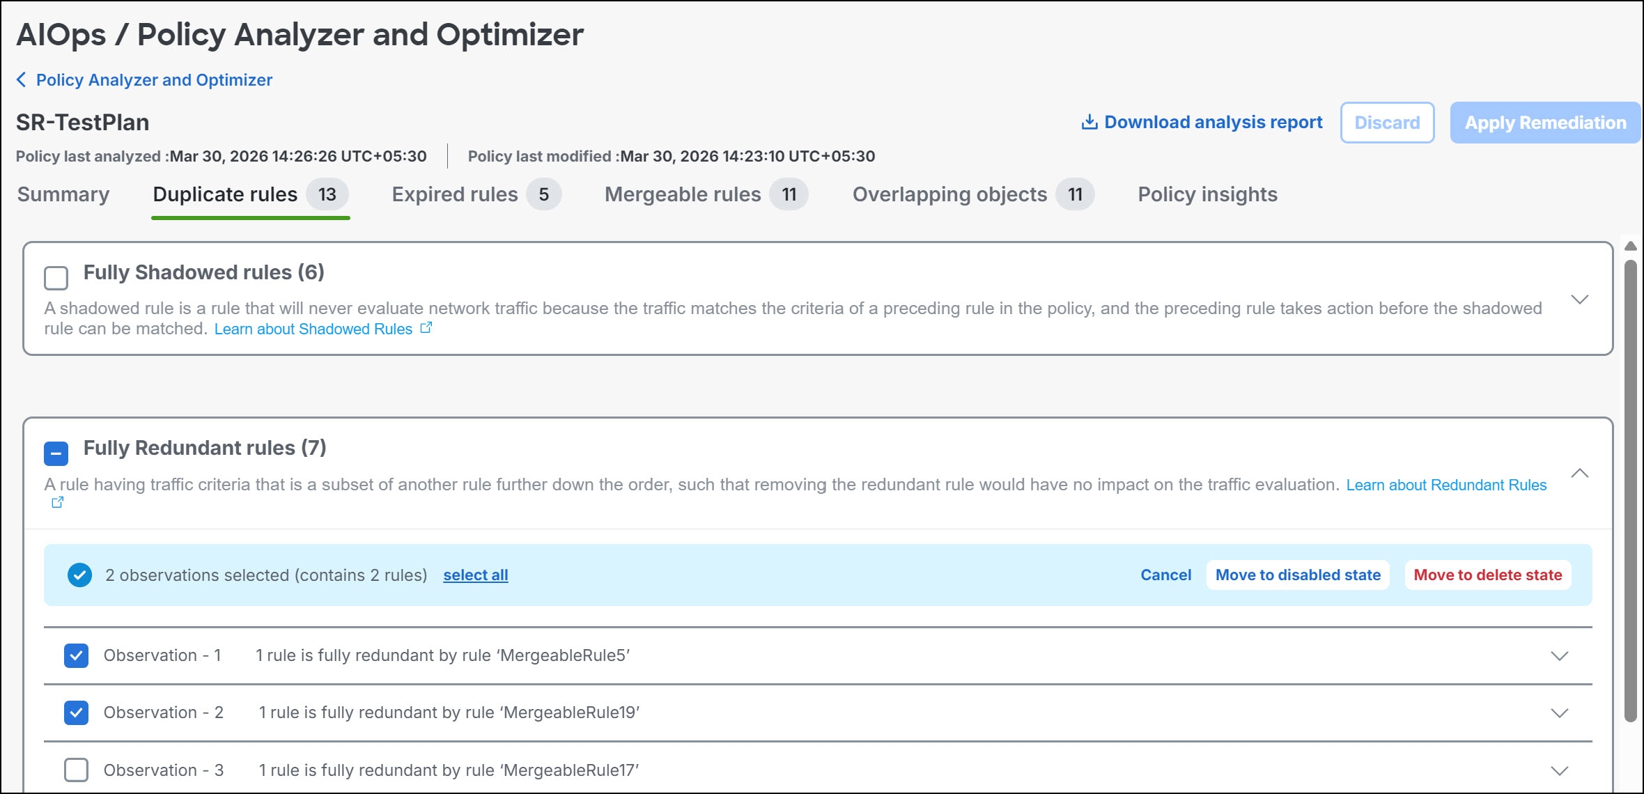1644x794 pixels.
Task: Toggle the Fully Redundant rules partial checkbox
Action: pyautogui.click(x=56, y=453)
